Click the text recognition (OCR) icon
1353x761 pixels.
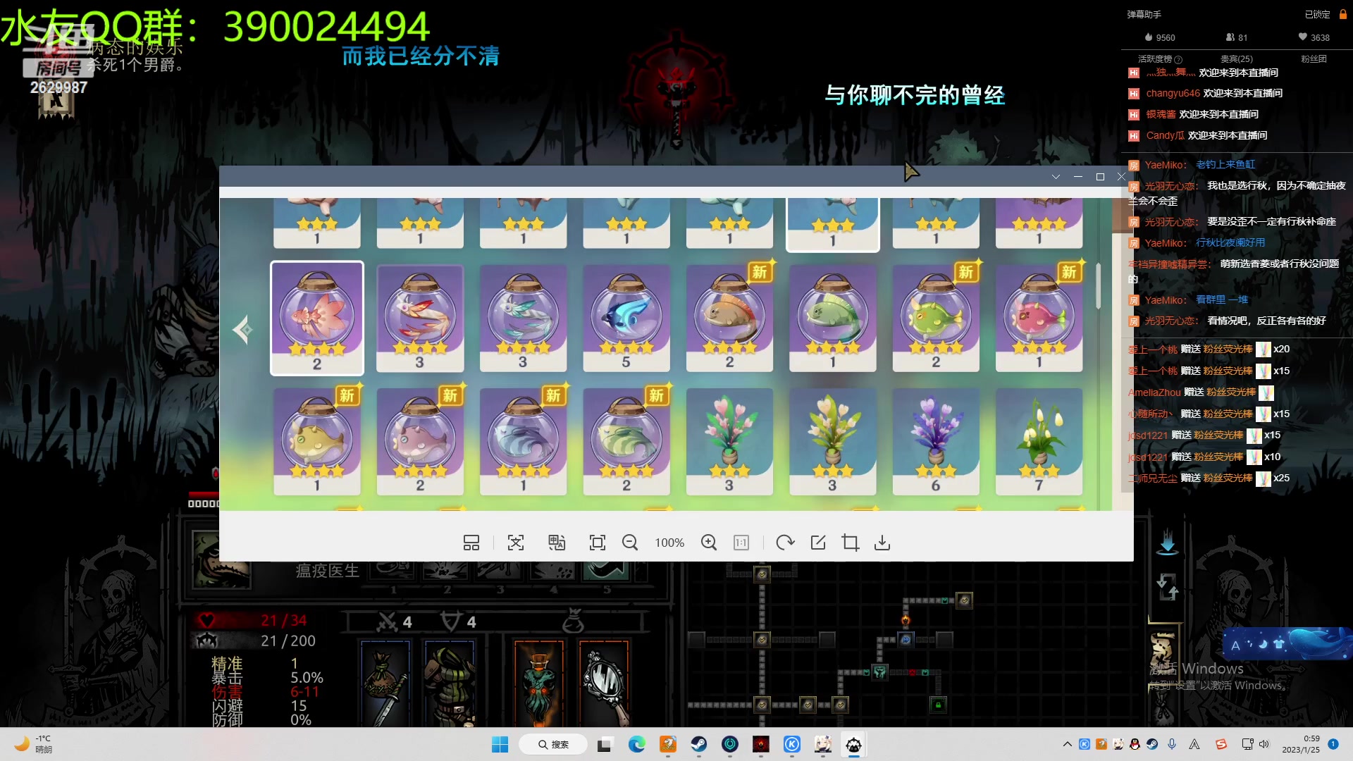pos(516,543)
